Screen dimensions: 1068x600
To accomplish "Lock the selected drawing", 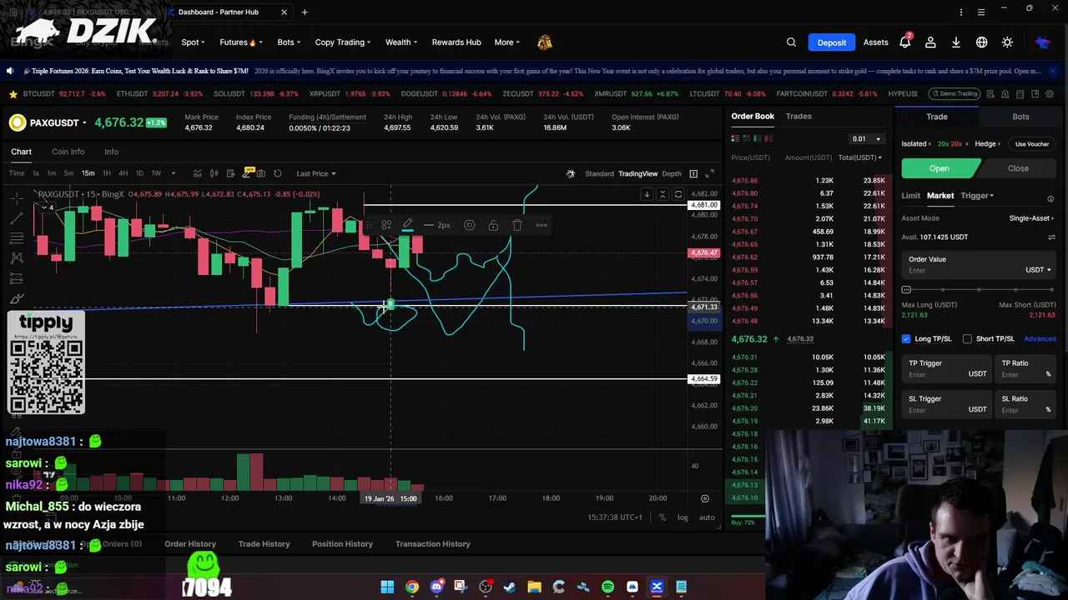I will click(x=493, y=225).
